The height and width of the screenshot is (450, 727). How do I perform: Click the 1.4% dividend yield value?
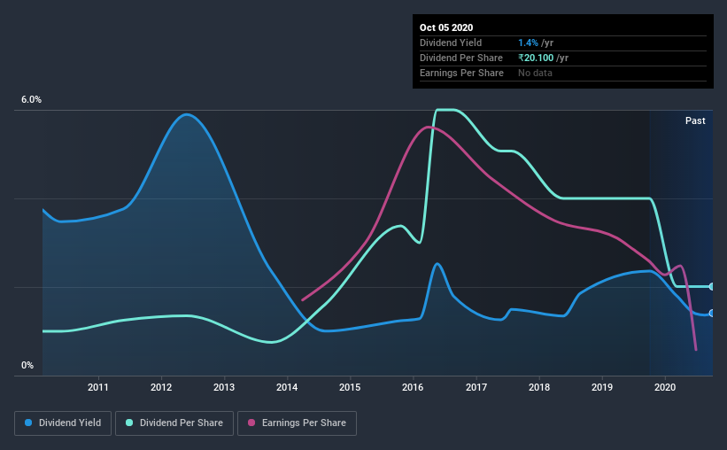click(528, 43)
